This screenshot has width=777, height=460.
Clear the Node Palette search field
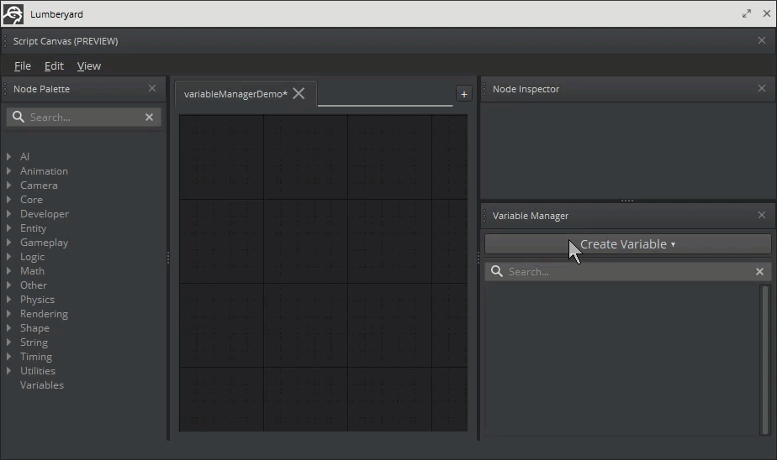149,117
